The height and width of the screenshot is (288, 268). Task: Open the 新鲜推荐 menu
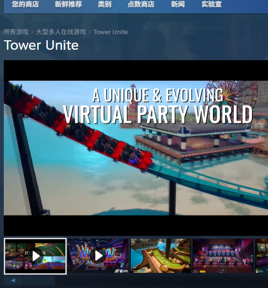68,4
